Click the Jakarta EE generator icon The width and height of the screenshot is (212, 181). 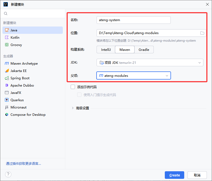click(x=7, y=71)
